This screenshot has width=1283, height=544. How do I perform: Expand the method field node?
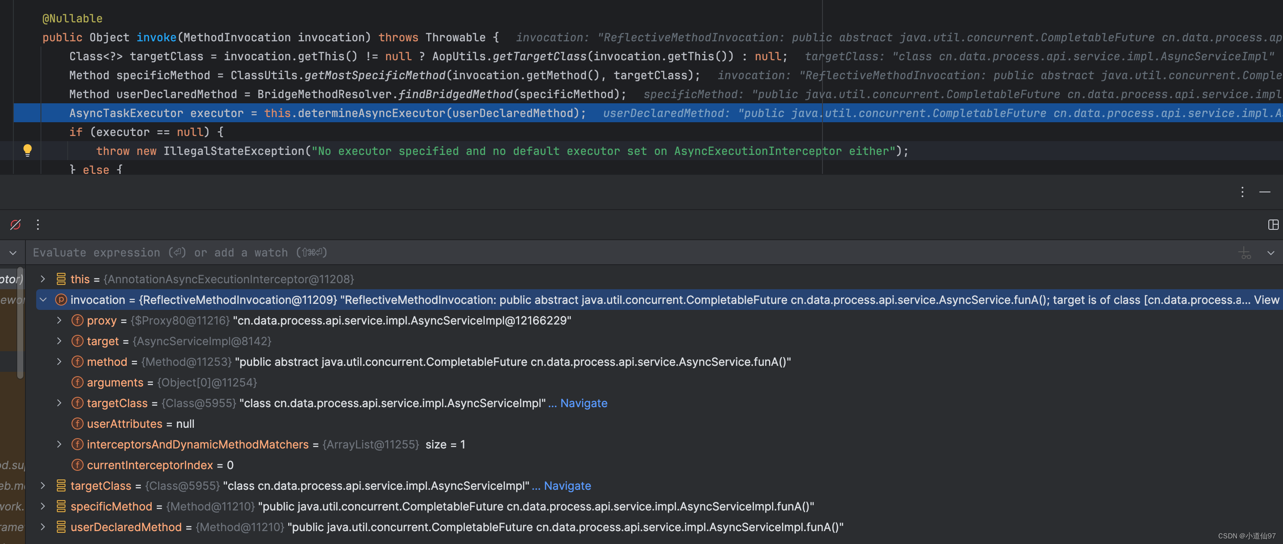click(59, 362)
